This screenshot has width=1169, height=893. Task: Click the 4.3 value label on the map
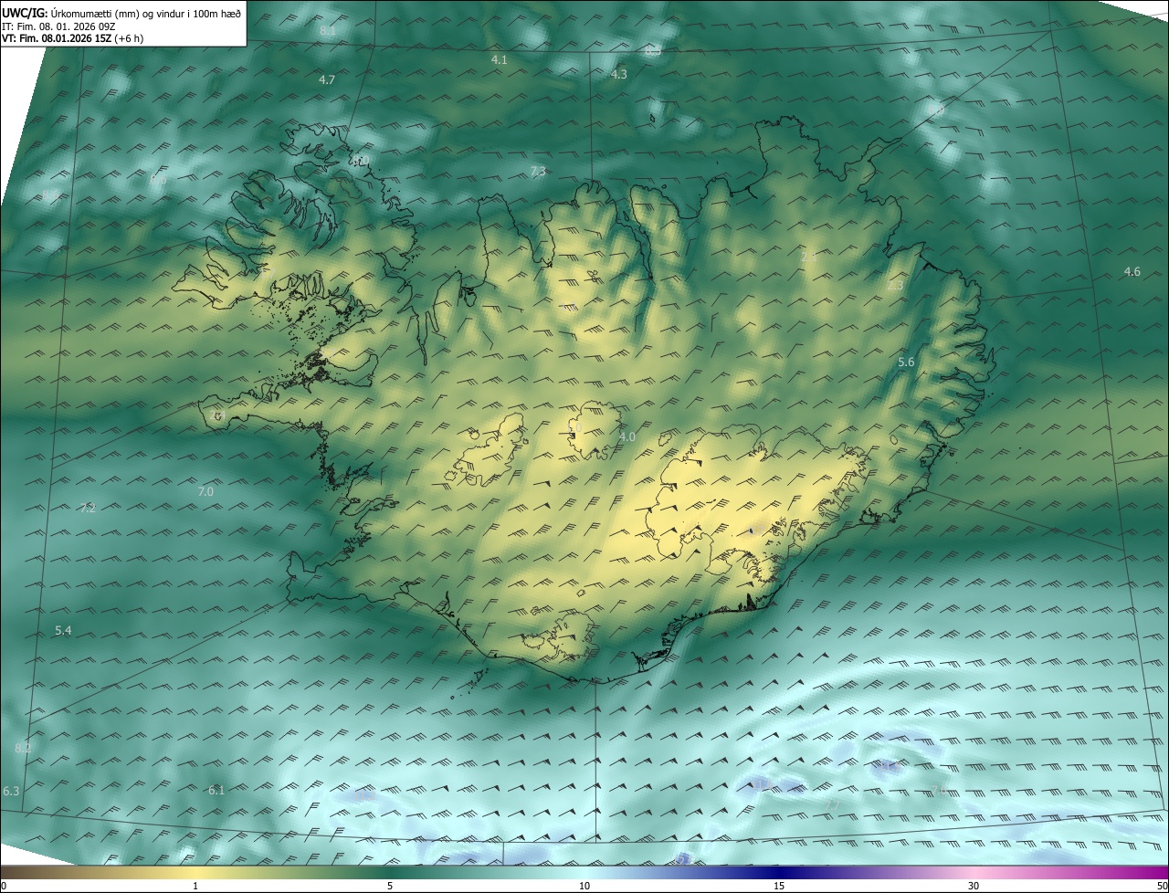pyautogui.click(x=619, y=74)
